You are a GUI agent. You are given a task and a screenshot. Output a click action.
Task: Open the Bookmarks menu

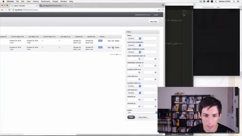45,2
